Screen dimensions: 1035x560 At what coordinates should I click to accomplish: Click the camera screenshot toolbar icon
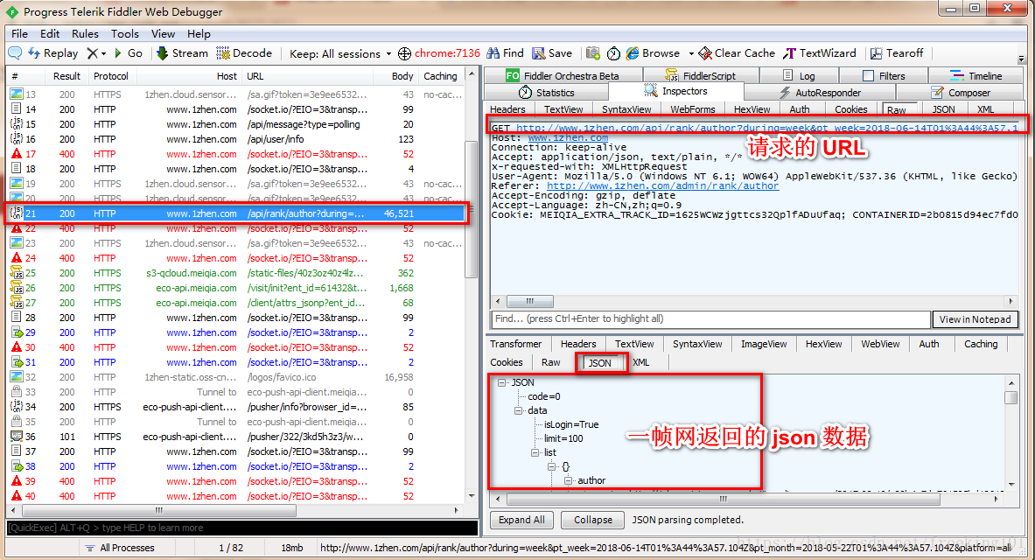pos(593,52)
